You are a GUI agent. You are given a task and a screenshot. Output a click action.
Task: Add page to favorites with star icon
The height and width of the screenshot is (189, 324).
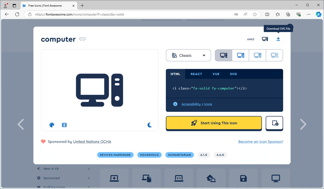(255, 14)
